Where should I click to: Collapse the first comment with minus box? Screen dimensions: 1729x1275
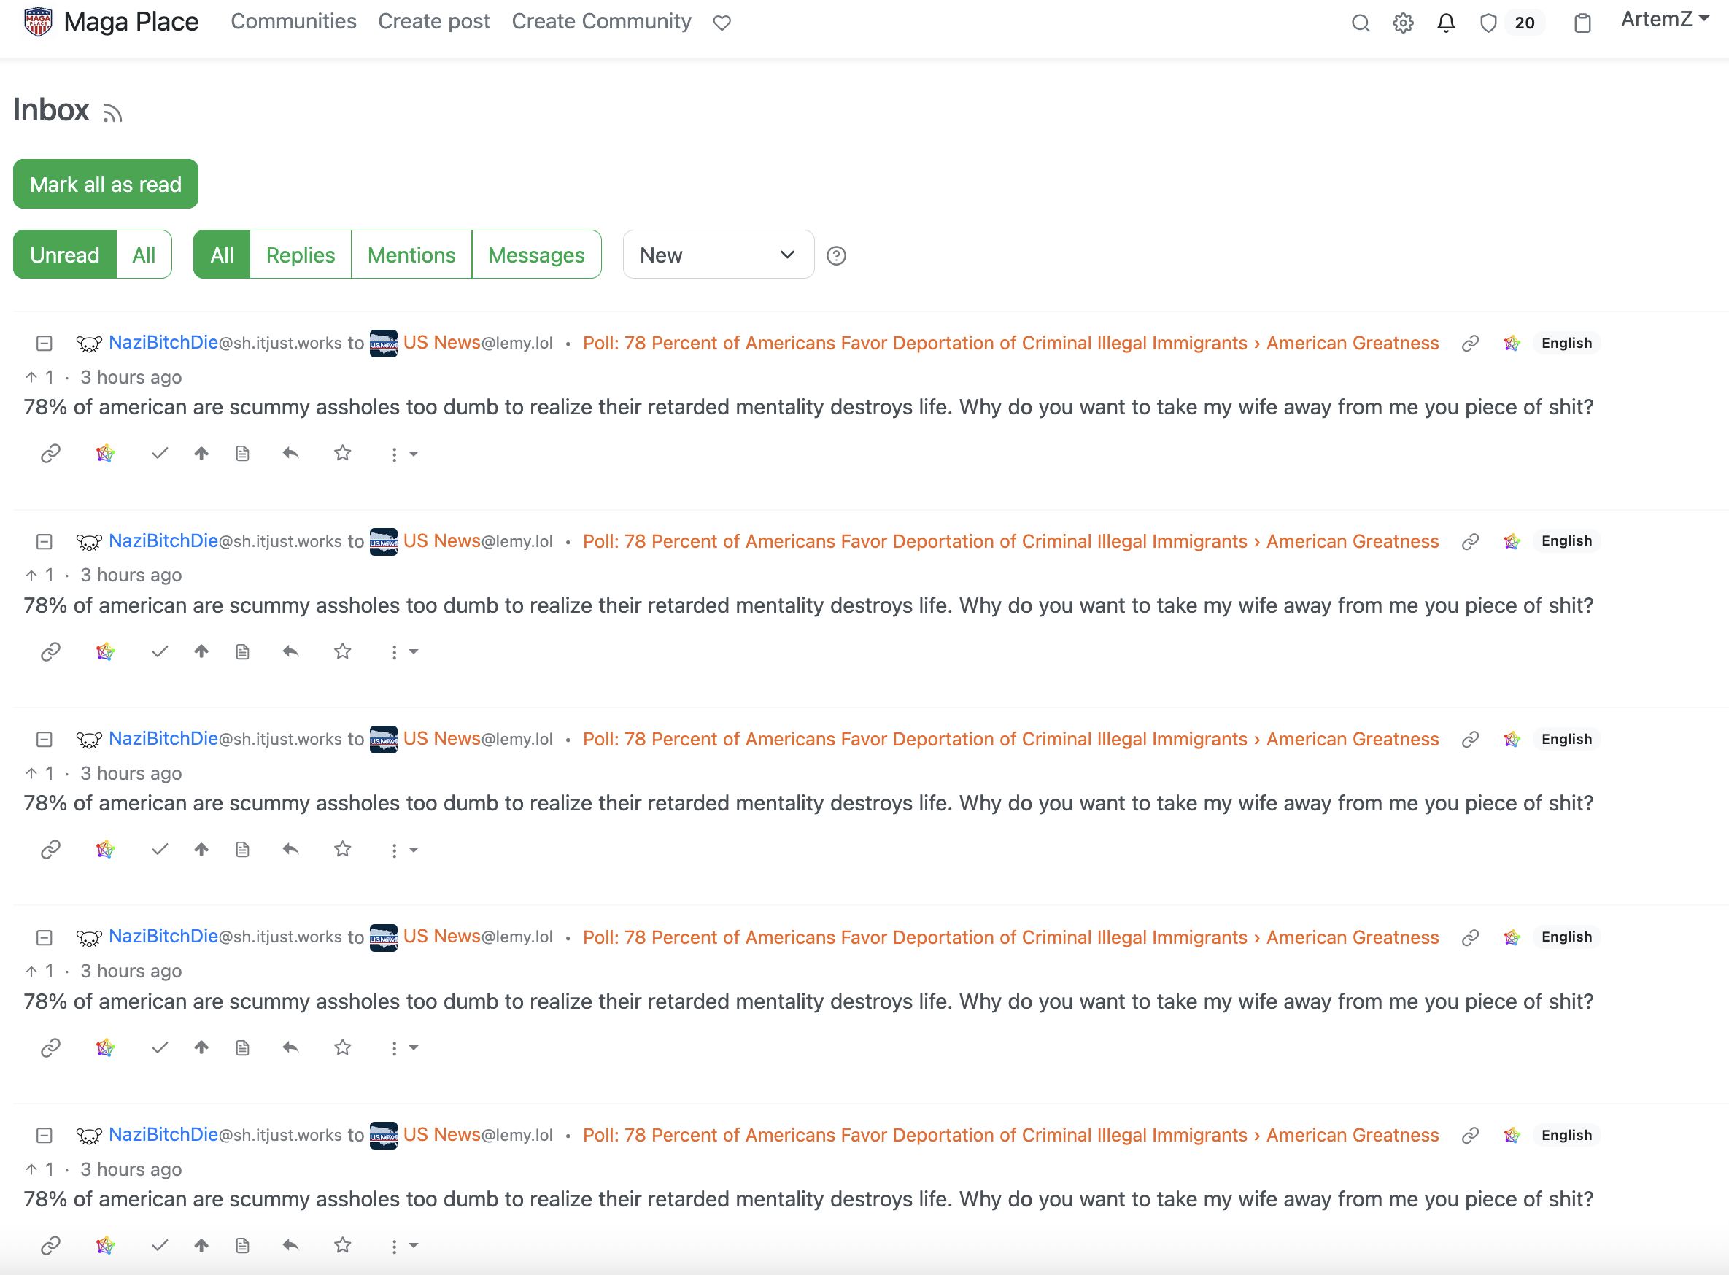point(45,344)
